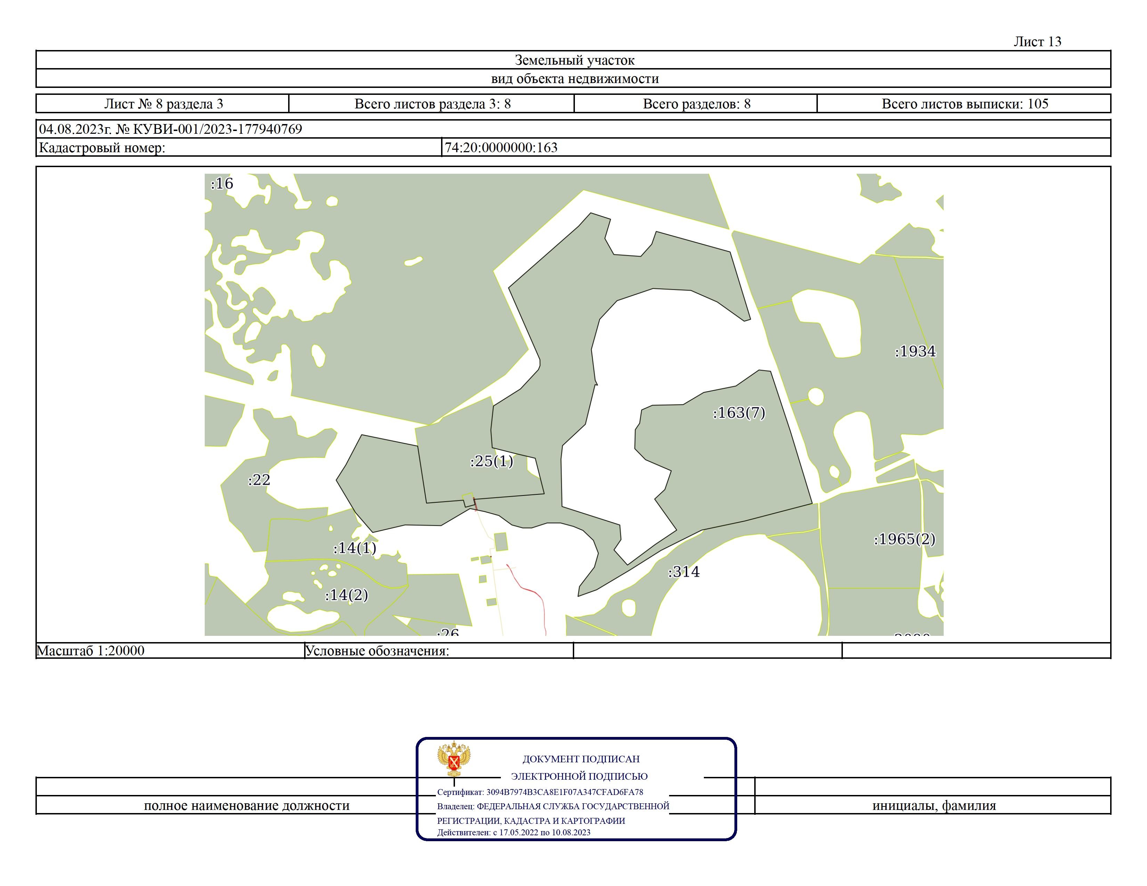
Task: Click the Russian coat of arms emblem
Action: (454, 760)
